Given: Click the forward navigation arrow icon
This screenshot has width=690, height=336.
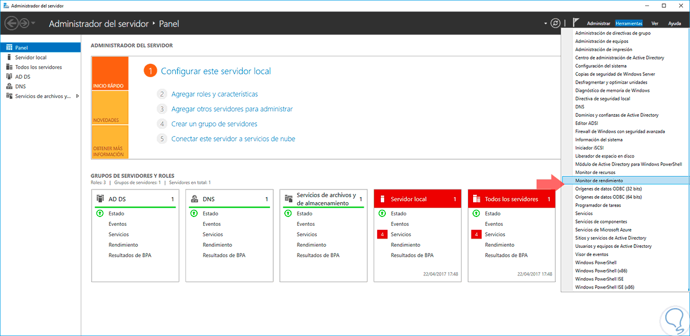Looking at the screenshot, I should pos(25,23).
